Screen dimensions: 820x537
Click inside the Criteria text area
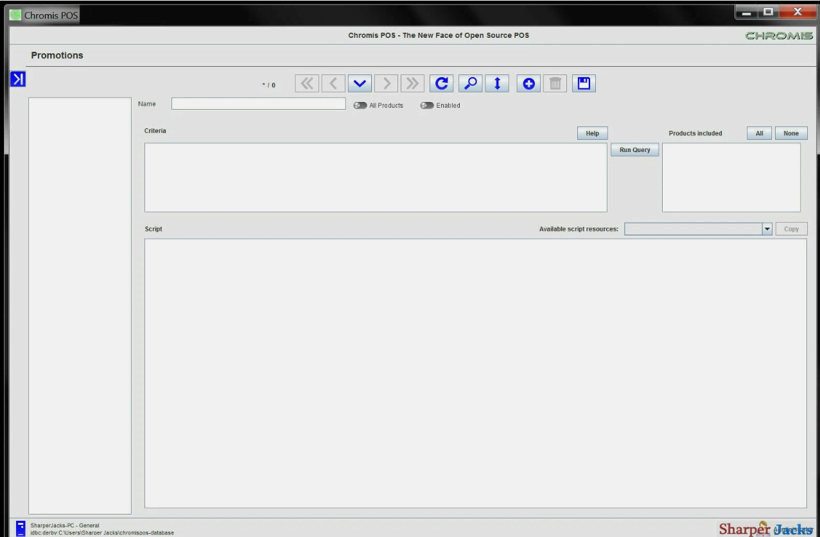pos(376,177)
